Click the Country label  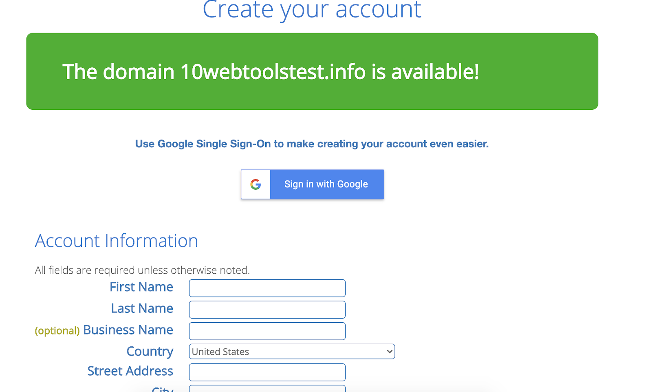tap(150, 352)
